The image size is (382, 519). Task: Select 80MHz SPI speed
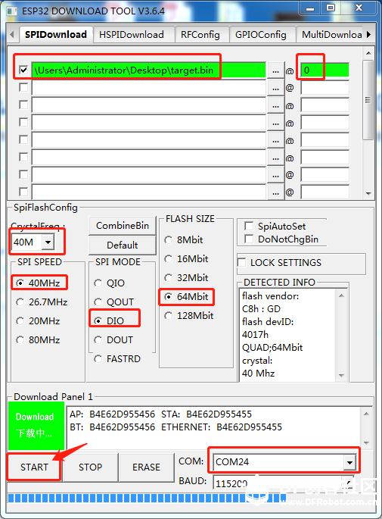pos(39,340)
